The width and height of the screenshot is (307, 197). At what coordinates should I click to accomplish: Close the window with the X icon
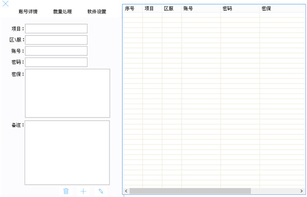pos(6,4)
